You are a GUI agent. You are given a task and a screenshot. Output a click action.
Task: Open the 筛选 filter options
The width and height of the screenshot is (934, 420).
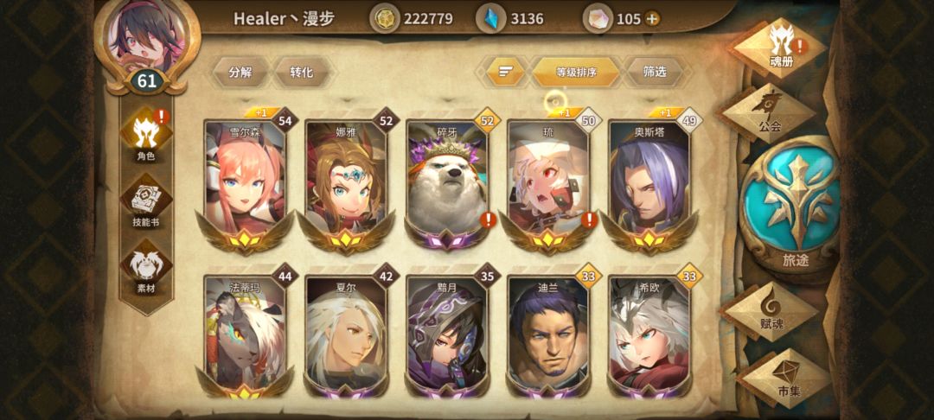coord(654,73)
